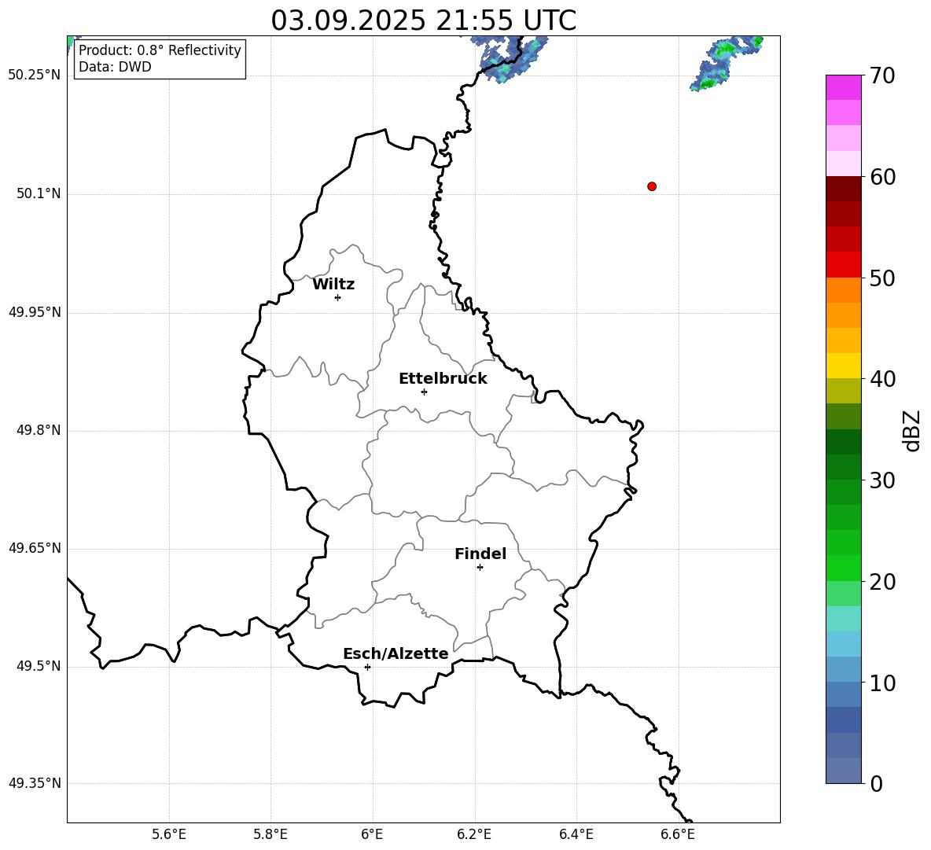The width and height of the screenshot is (931, 850).
Task: Click the Wiltz station cross marker
Action: pos(337,297)
